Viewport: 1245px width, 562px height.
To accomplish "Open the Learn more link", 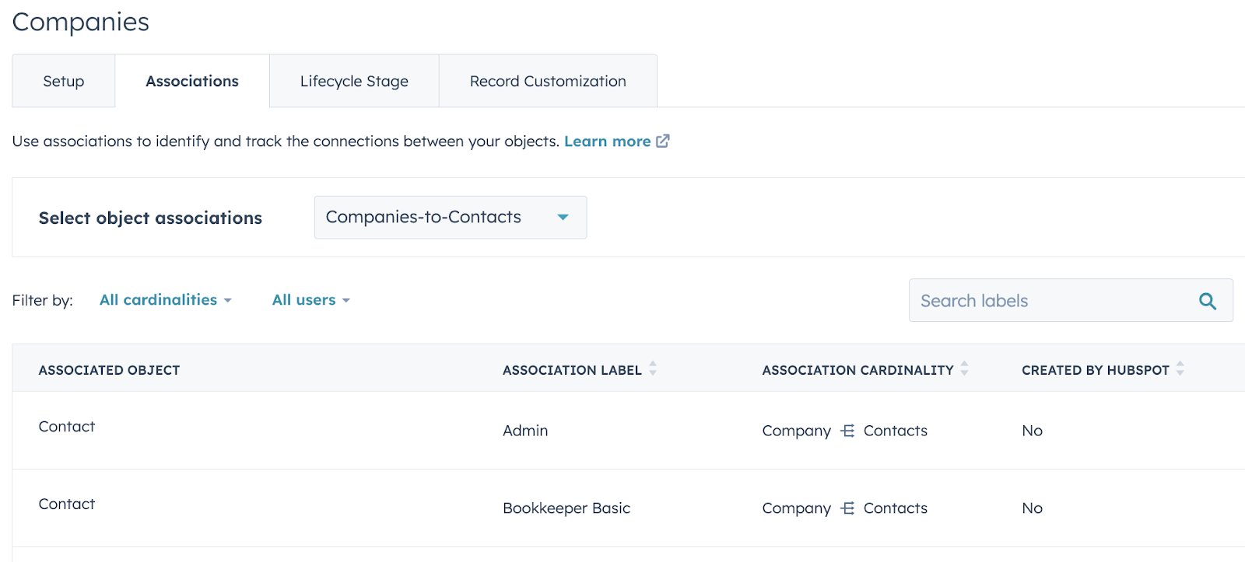I will pyautogui.click(x=607, y=141).
